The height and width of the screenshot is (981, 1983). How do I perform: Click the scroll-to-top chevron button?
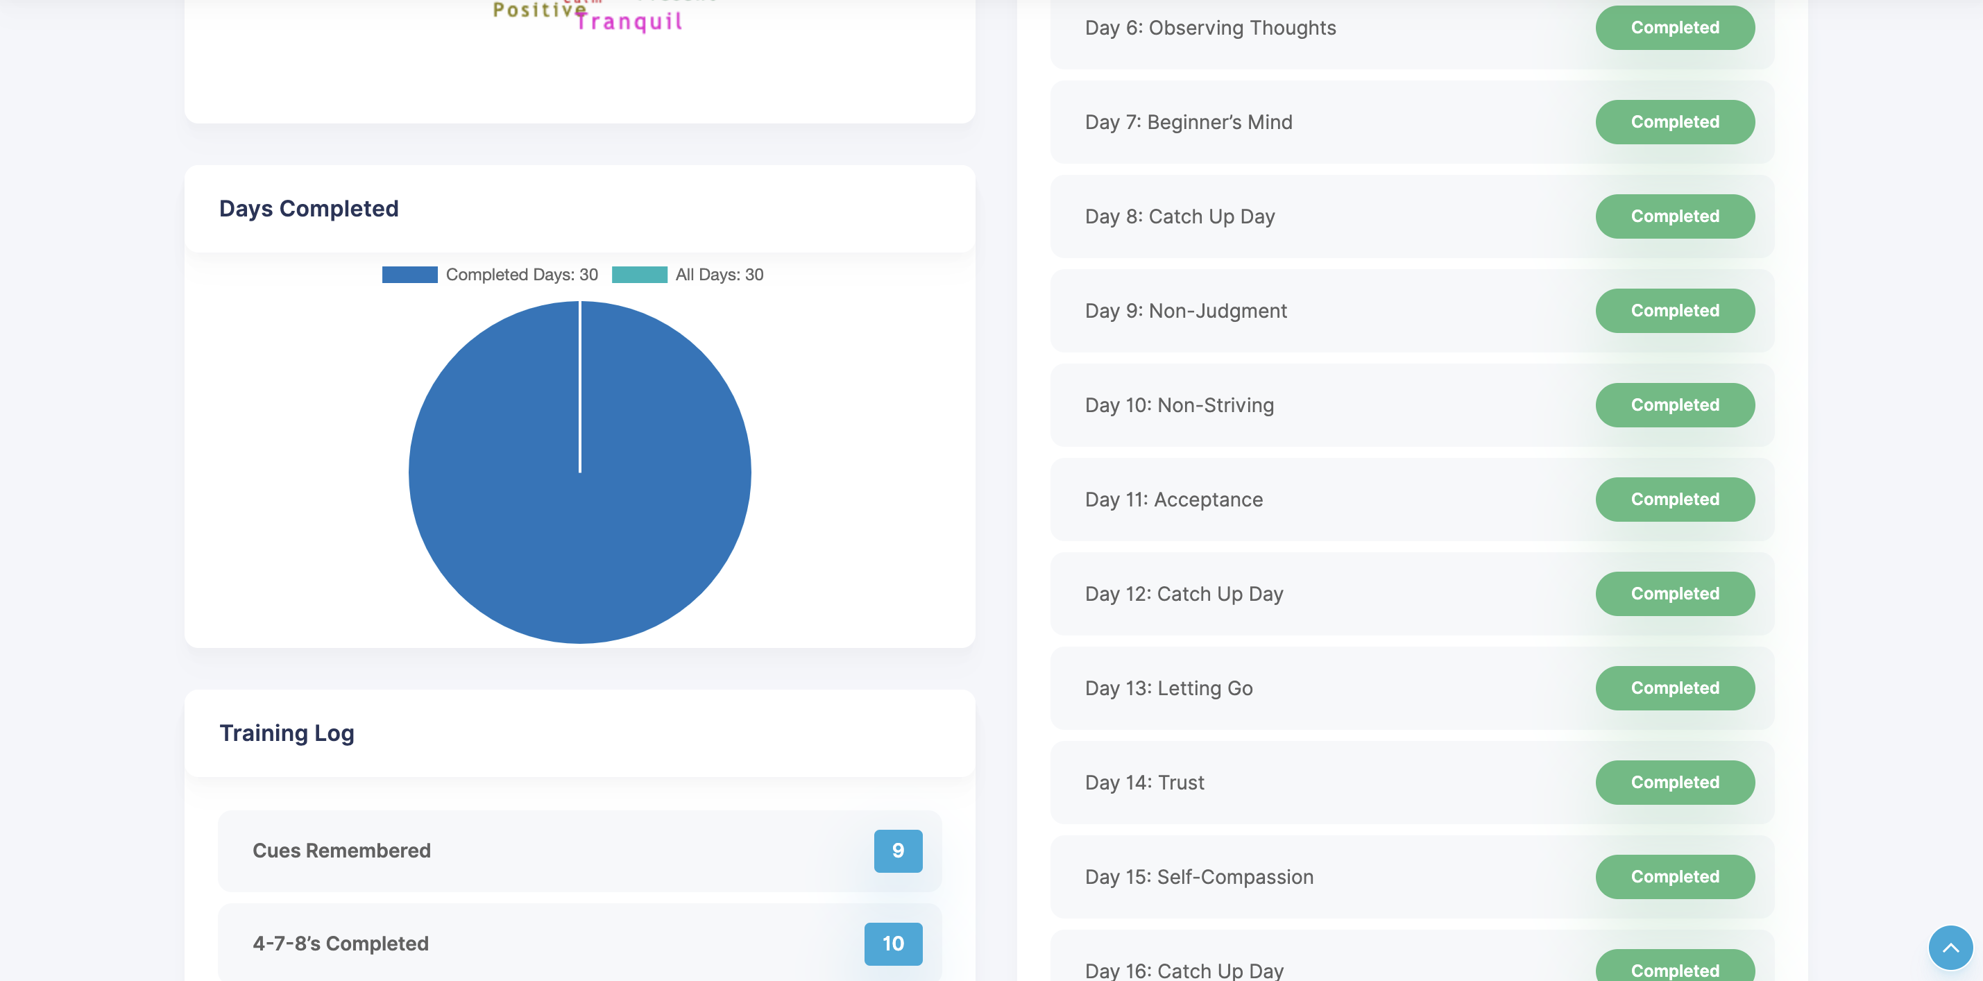1950,947
